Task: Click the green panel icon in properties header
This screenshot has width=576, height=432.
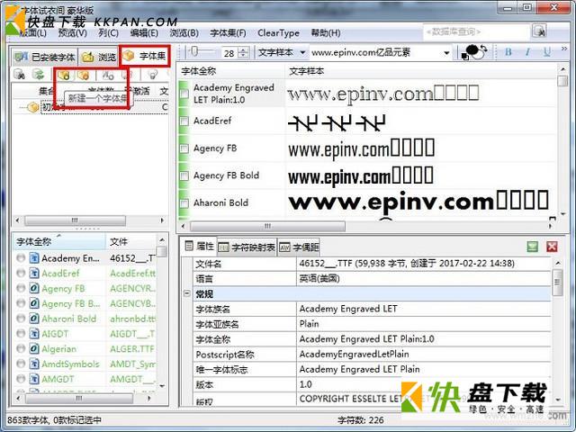Action: (532, 247)
